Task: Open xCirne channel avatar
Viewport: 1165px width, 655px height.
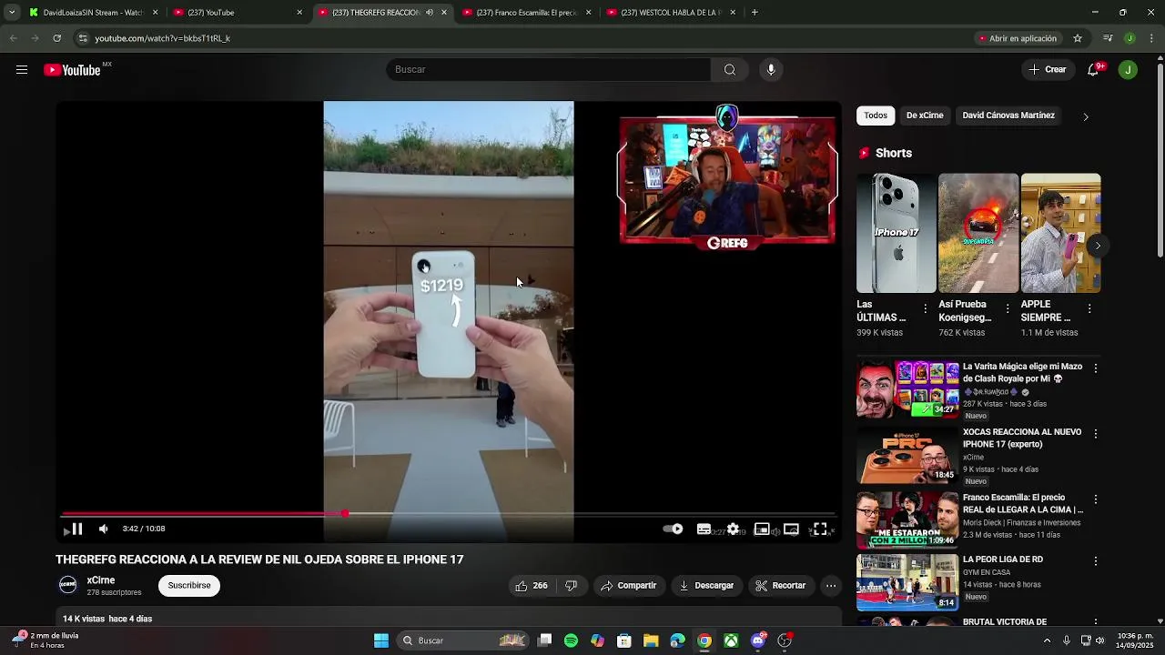Action: click(x=68, y=585)
